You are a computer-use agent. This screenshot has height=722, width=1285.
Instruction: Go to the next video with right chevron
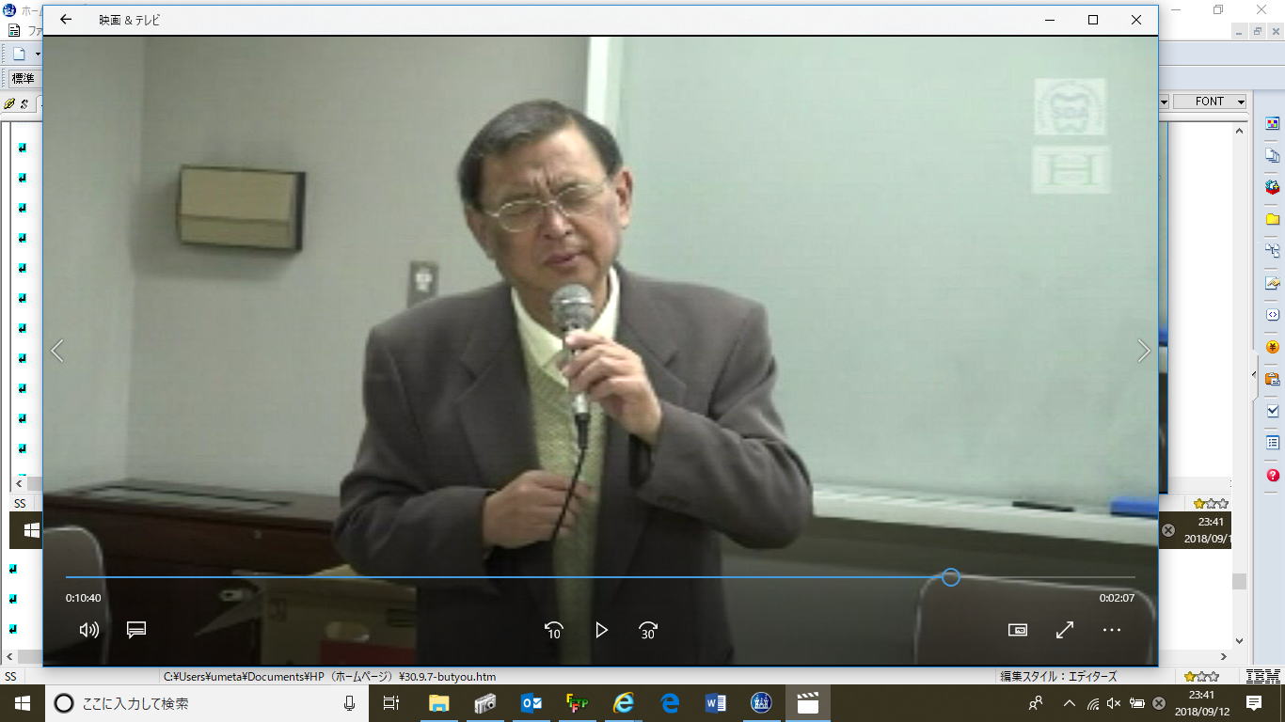(1143, 351)
